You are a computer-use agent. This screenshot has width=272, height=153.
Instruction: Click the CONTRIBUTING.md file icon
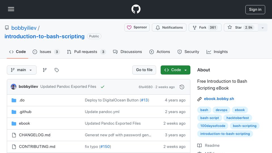[x=14, y=147]
